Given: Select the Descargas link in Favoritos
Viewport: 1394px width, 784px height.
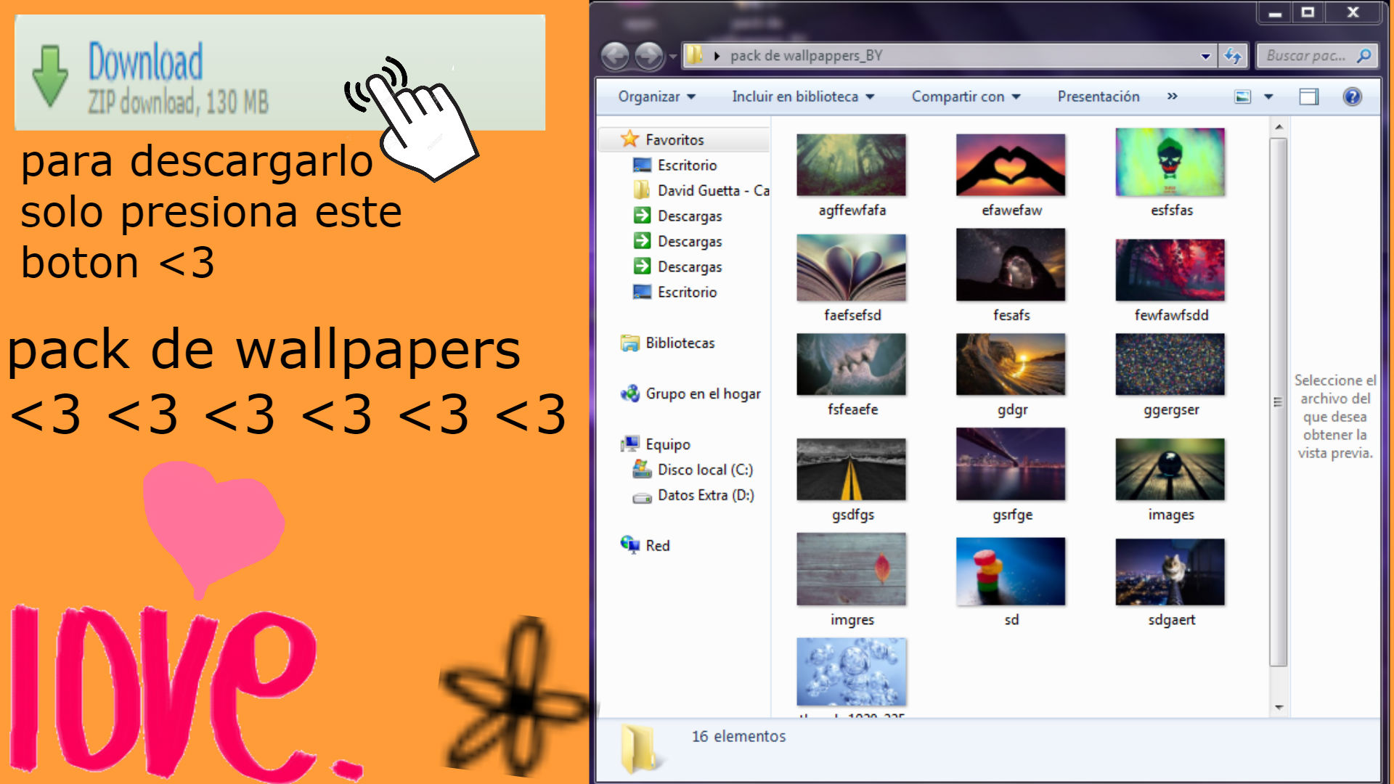Looking at the screenshot, I should pyautogui.click(x=688, y=216).
